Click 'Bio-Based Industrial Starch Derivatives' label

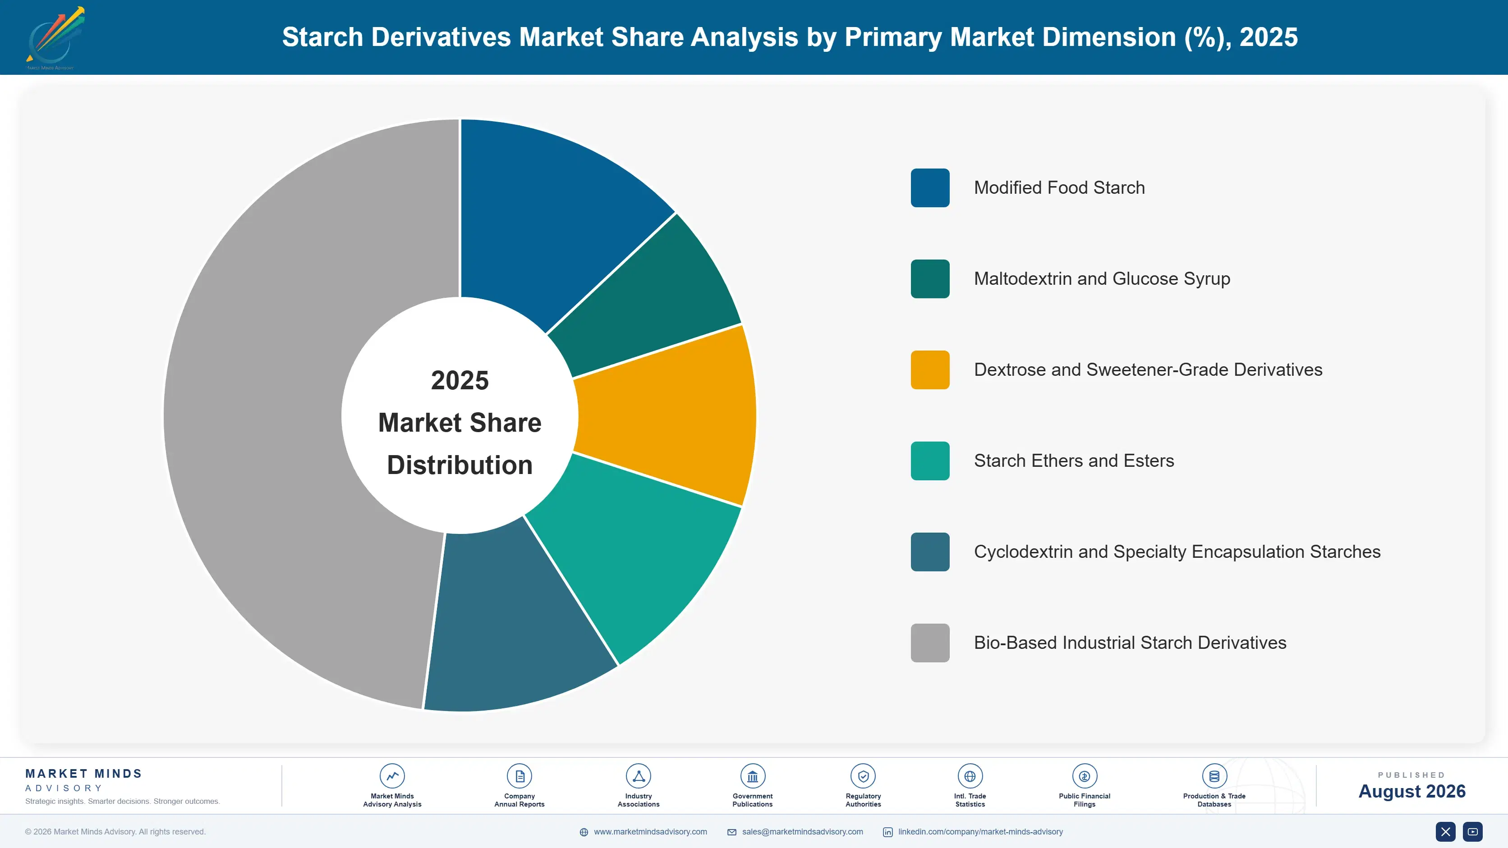click(x=1130, y=643)
